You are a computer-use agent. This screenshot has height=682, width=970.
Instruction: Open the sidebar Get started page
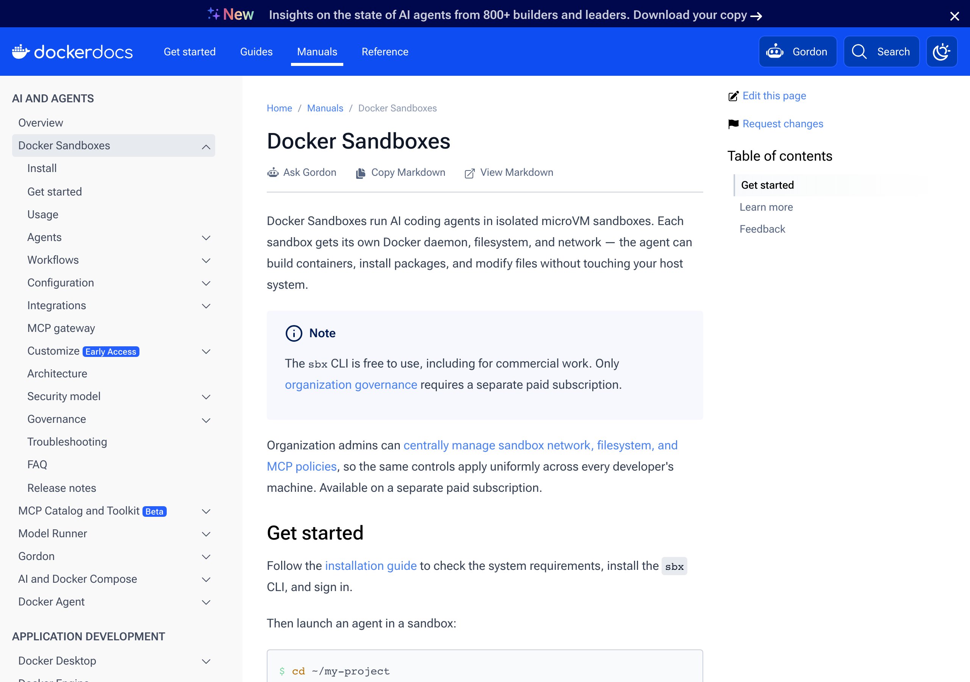pyautogui.click(x=55, y=192)
